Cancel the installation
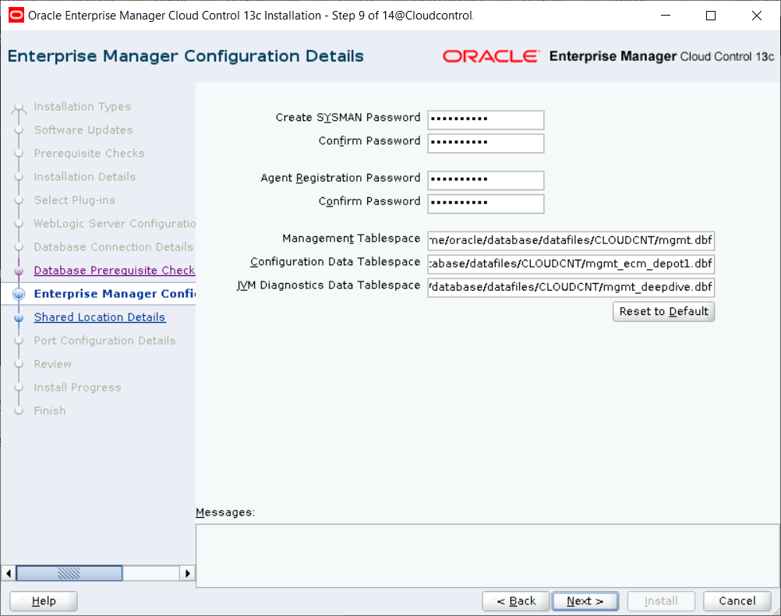 pyautogui.click(x=737, y=601)
